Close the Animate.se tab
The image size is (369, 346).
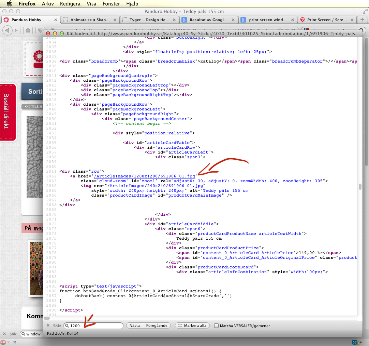click(x=115, y=20)
